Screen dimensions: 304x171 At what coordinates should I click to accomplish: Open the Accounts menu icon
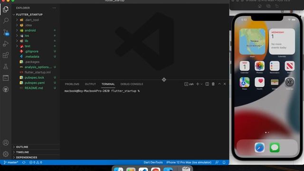point(6,142)
